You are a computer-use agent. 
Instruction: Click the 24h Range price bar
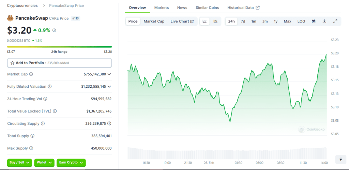point(59,47)
